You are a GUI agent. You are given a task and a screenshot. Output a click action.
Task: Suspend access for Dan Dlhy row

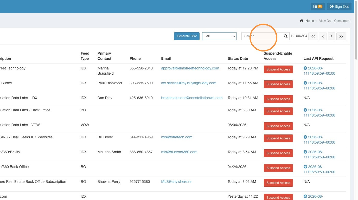pyautogui.click(x=278, y=99)
